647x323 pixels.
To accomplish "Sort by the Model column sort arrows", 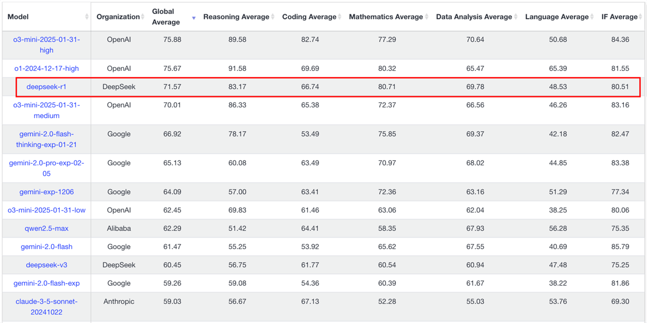I will (x=87, y=17).
